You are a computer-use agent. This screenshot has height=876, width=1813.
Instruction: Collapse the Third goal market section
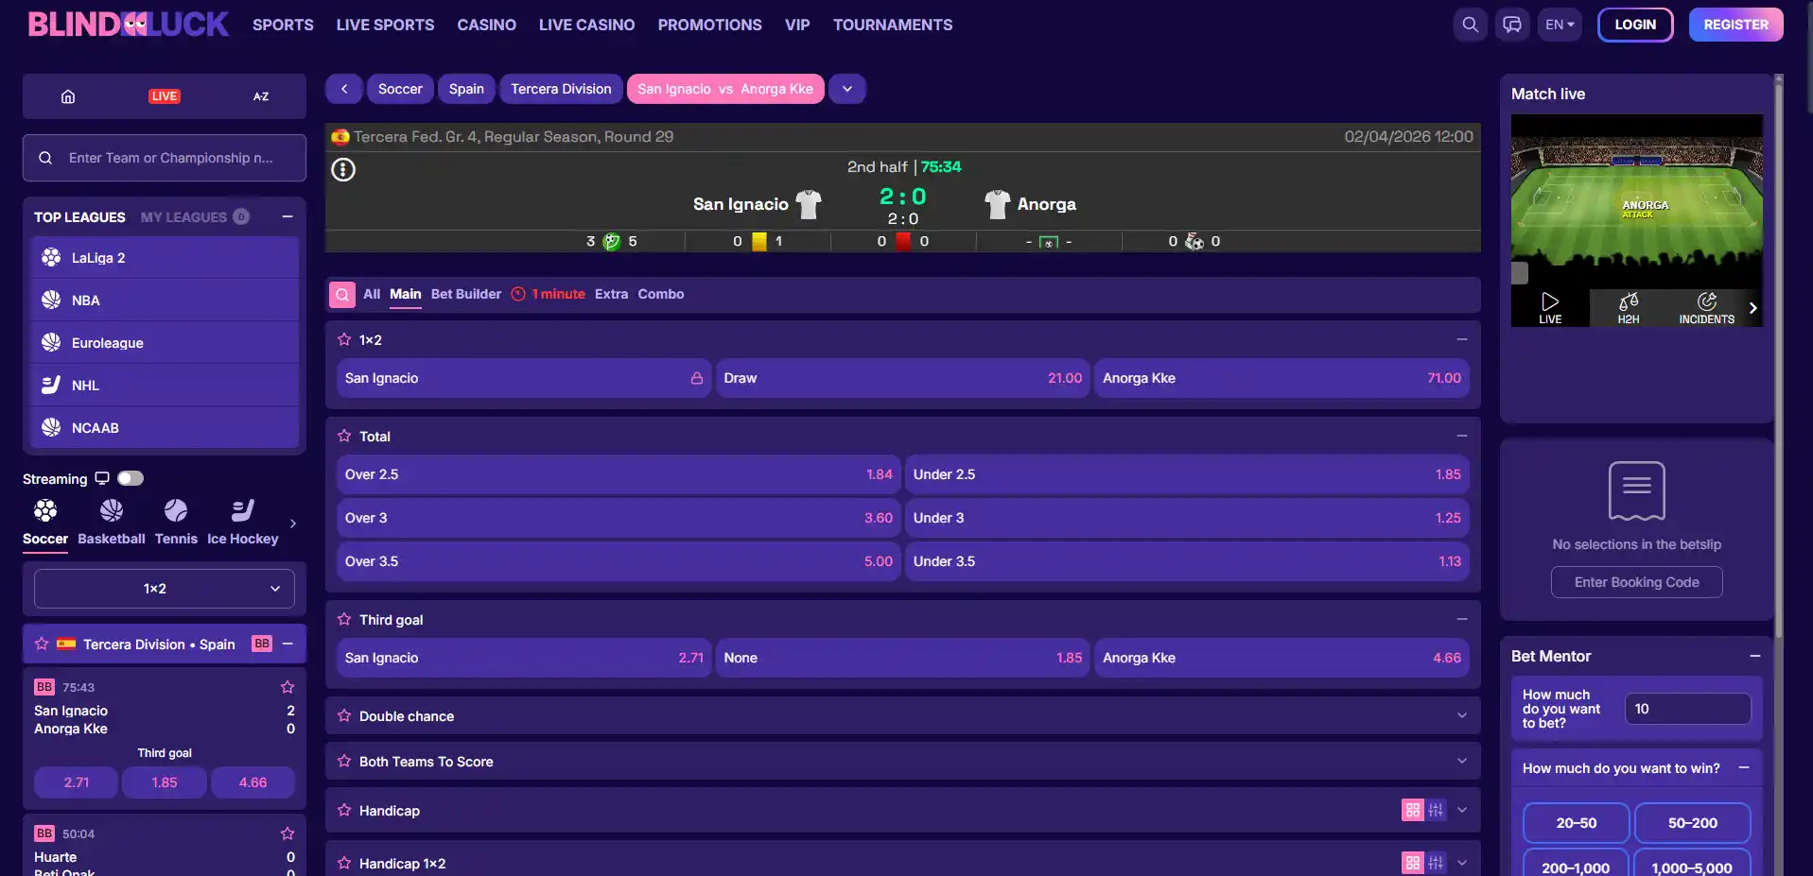pos(1462,619)
